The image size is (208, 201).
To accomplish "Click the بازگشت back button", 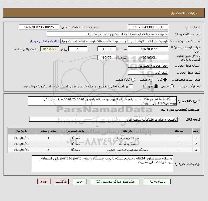I will [x=62, y=182].
